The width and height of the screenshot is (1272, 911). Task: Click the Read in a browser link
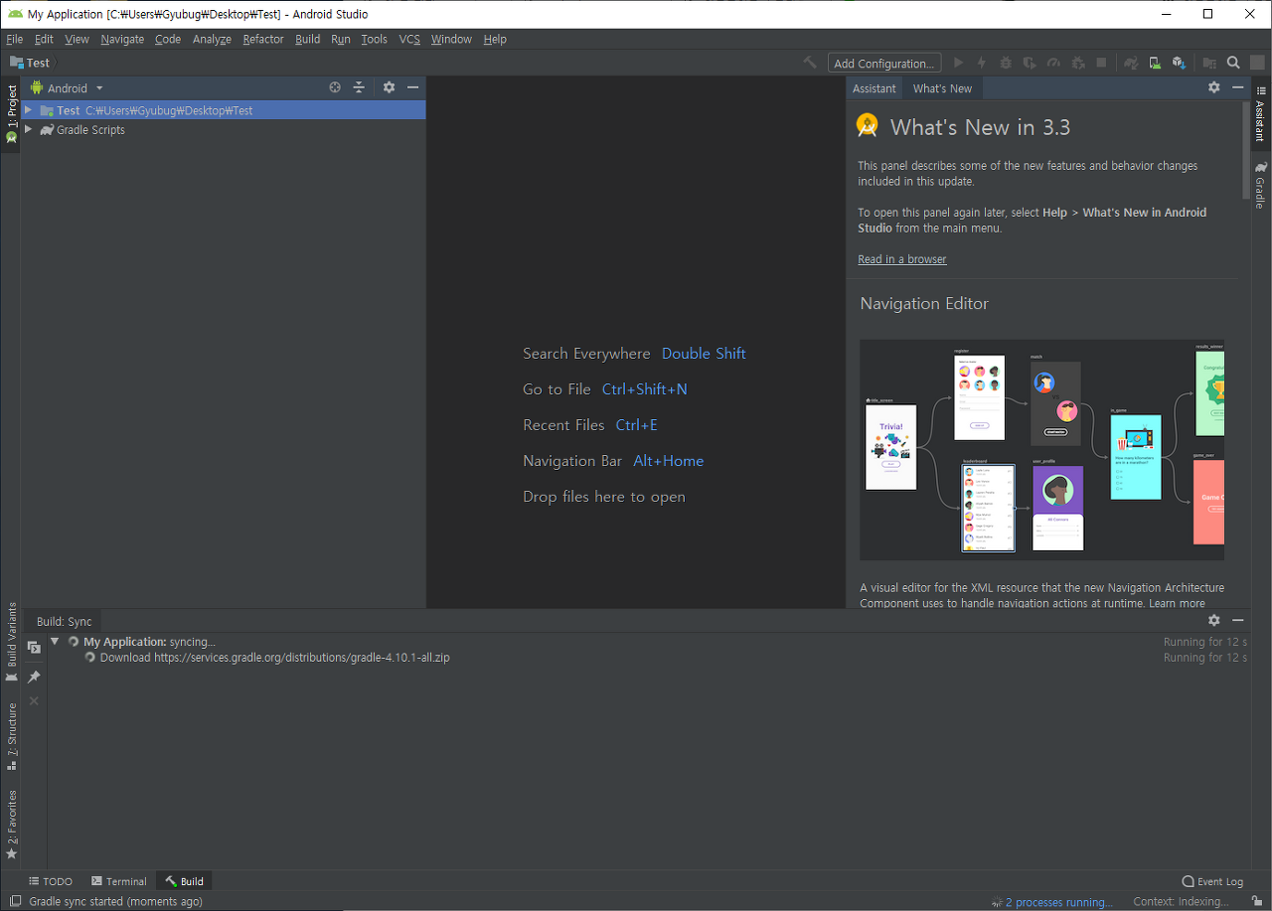tap(902, 259)
